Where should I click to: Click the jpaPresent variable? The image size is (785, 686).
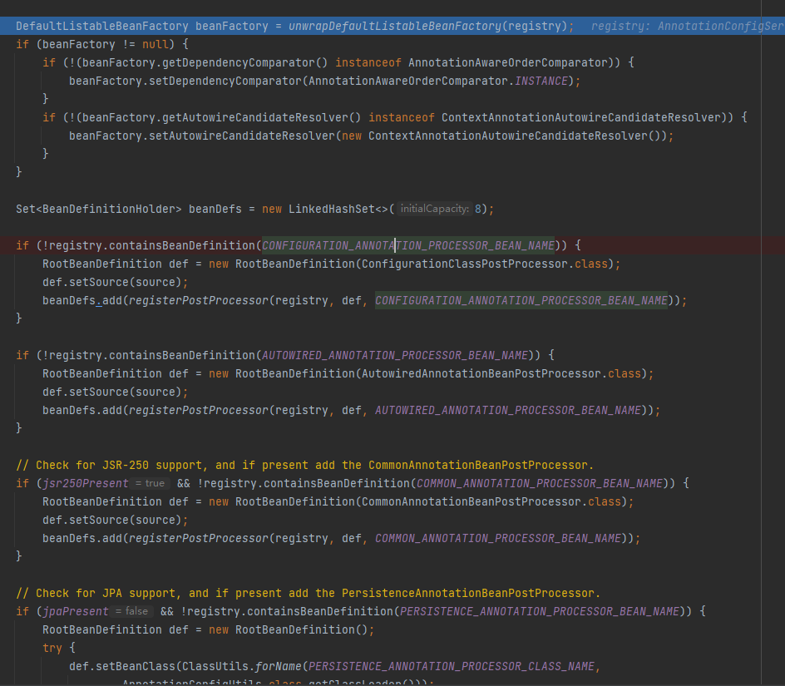pos(76,611)
